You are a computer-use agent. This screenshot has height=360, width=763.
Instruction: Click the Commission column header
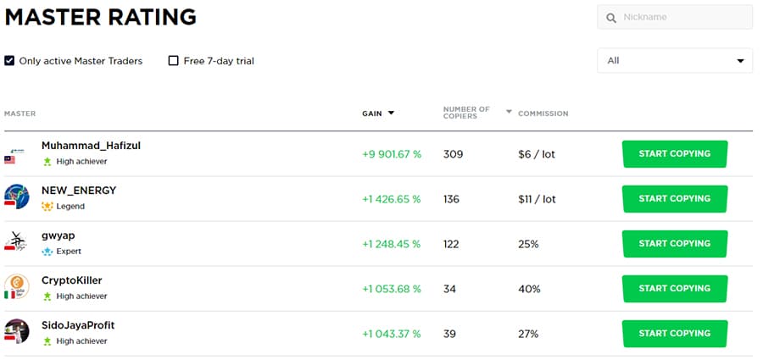[x=543, y=114]
